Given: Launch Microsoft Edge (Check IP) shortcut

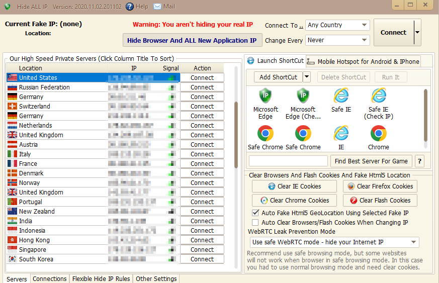Looking at the screenshot, I should (303, 96).
